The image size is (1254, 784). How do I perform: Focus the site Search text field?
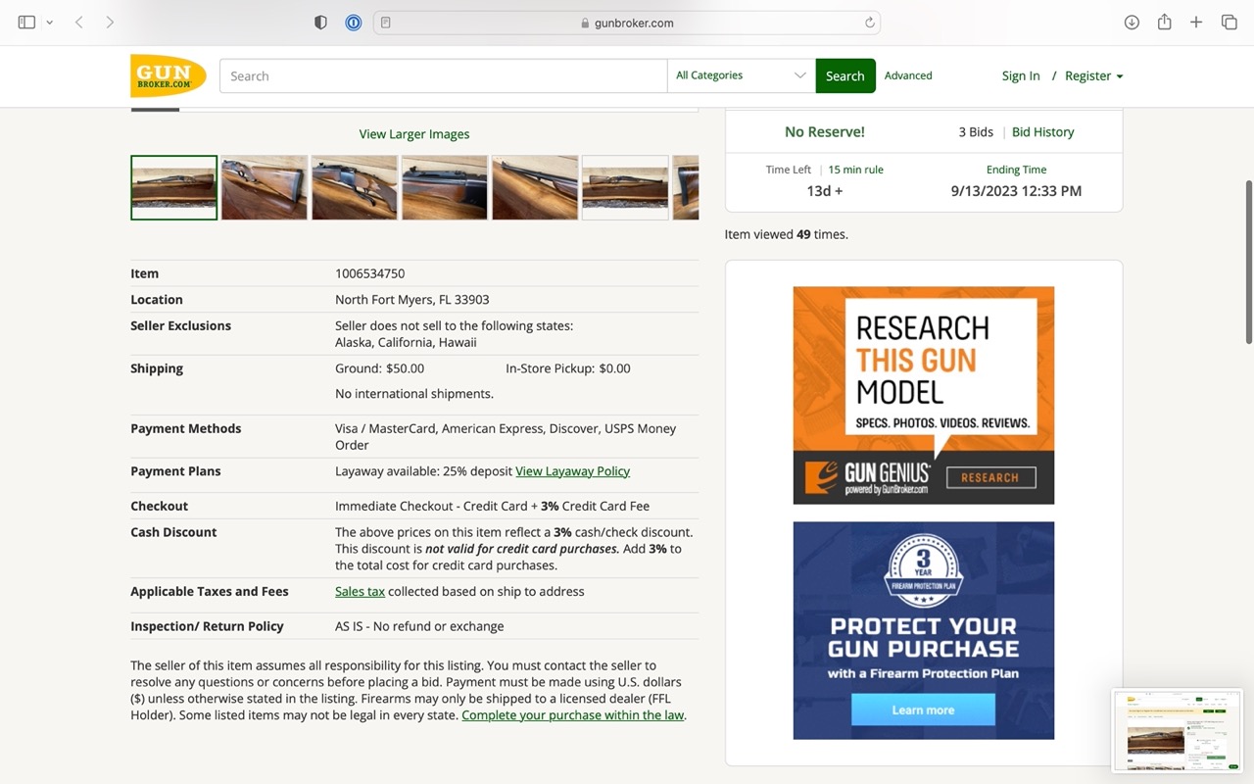pyautogui.click(x=443, y=76)
